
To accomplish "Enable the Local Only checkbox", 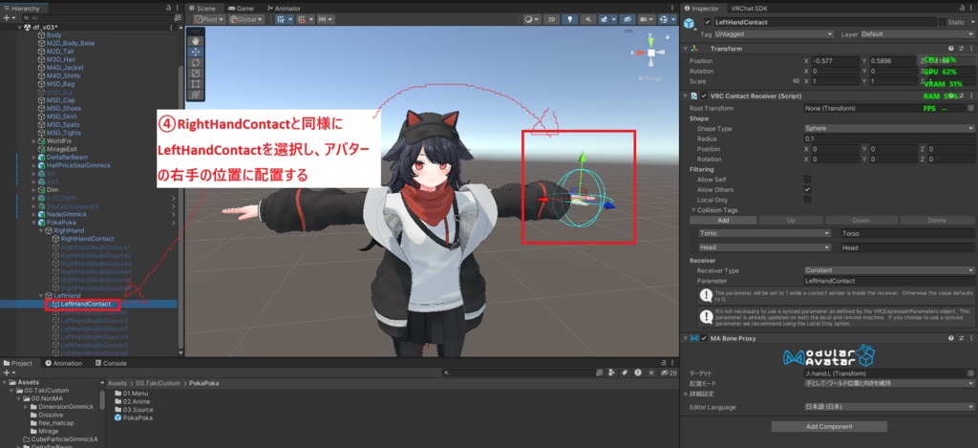I will click(808, 200).
